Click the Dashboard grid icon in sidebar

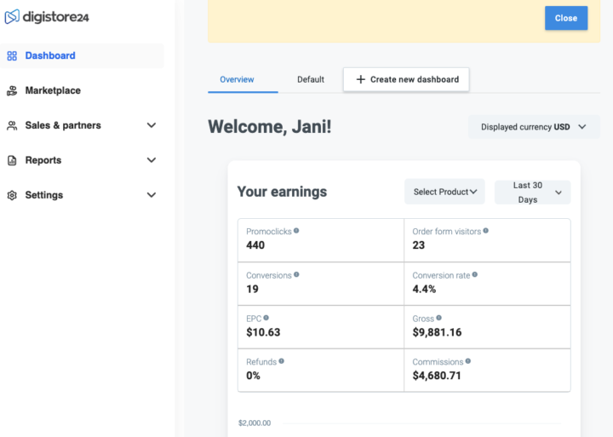[x=12, y=56]
